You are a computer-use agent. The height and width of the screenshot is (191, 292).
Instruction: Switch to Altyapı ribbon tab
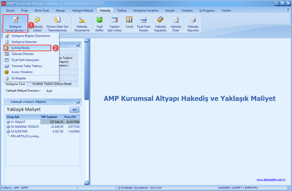pyautogui.click(x=60, y=11)
